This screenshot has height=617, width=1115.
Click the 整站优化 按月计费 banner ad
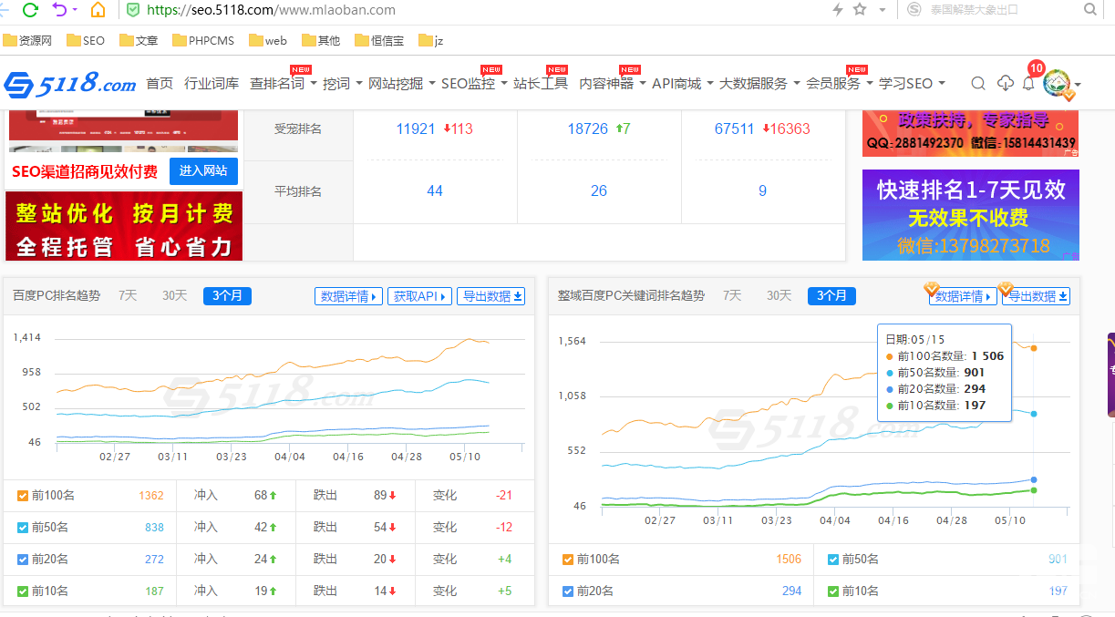[126, 226]
